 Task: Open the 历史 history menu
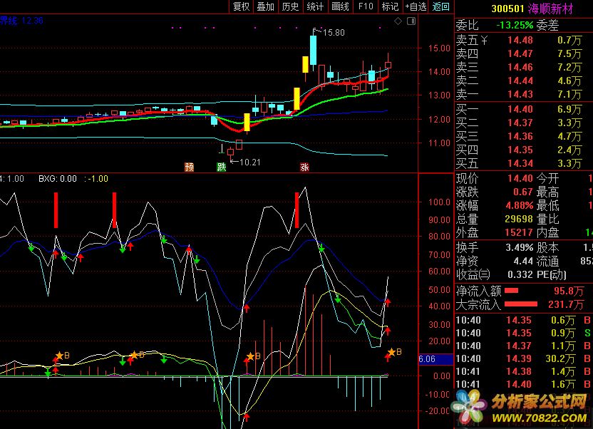coord(290,6)
